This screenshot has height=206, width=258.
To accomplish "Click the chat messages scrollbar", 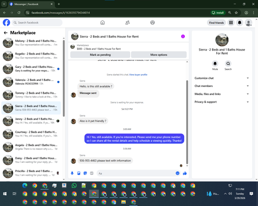I will click(187, 122).
